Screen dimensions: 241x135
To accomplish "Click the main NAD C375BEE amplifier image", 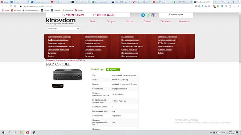I will pos(68,74).
